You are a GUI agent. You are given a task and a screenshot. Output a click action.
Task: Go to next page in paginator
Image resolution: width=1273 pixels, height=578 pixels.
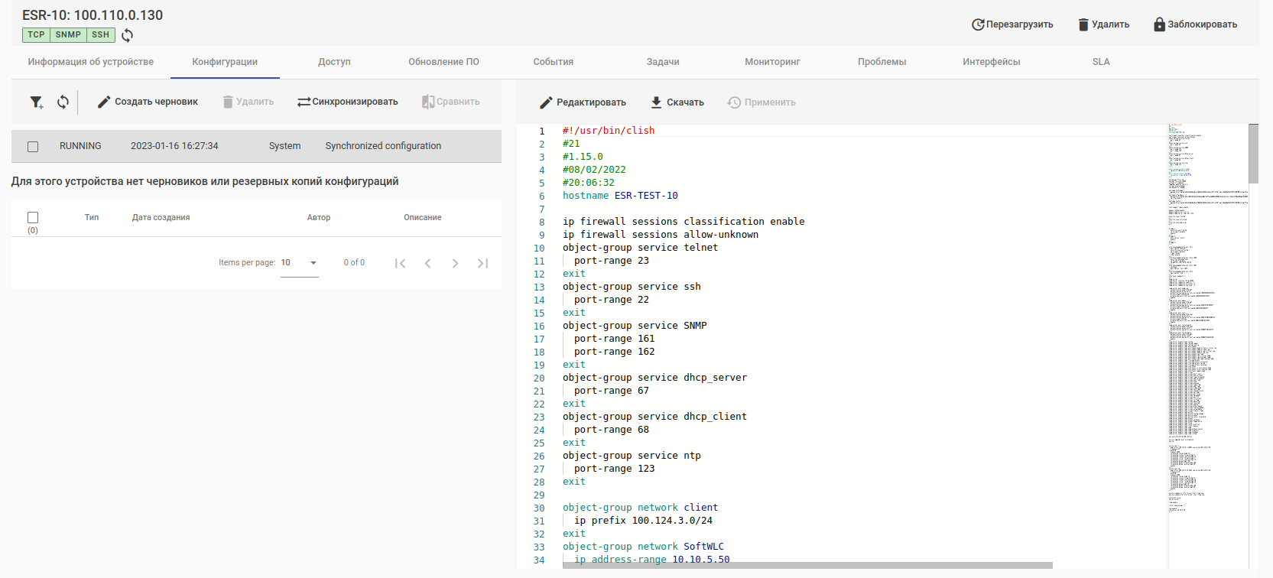pyautogui.click(x=455, y=263)
